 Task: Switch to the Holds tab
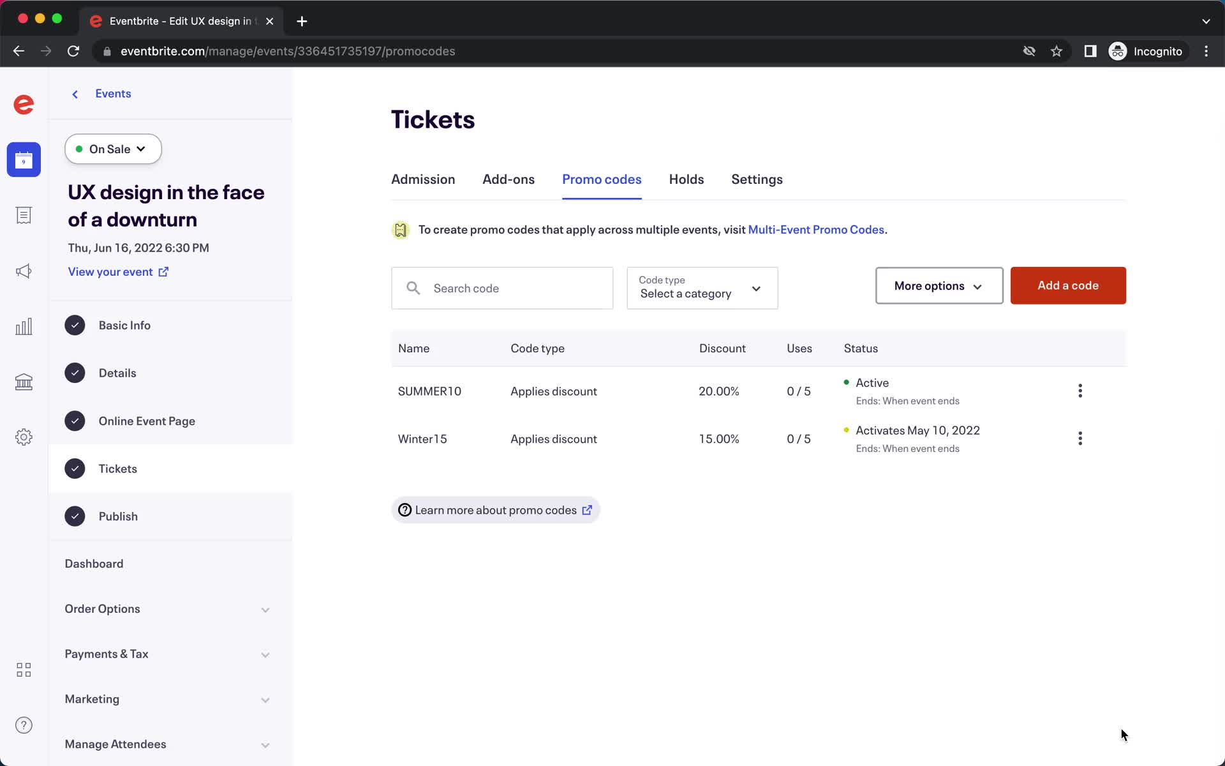pos(685,179)
